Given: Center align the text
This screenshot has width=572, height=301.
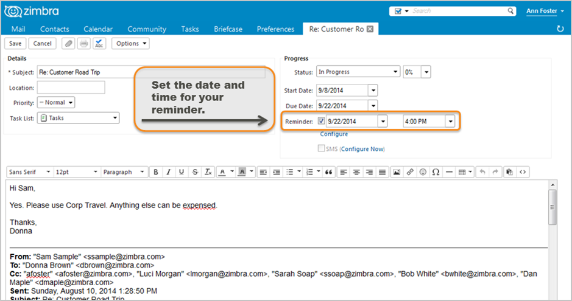Looking at the screenshot, I should 356,172.
